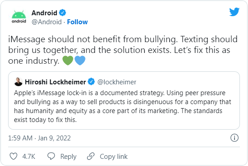Click the Hiroshi Lockheimer name
248x166 pixels.
click(55, 82)
